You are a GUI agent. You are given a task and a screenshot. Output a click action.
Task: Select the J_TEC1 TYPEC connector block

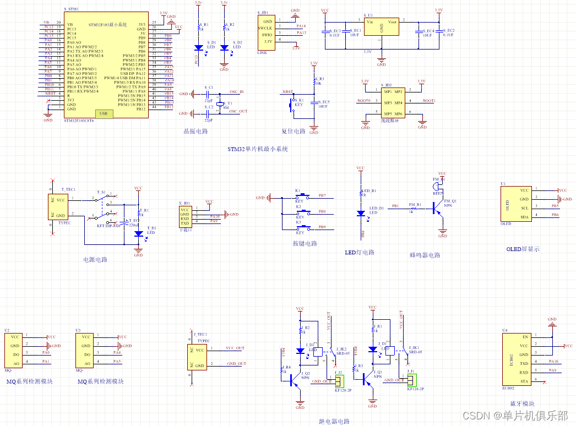click(197, 357)
